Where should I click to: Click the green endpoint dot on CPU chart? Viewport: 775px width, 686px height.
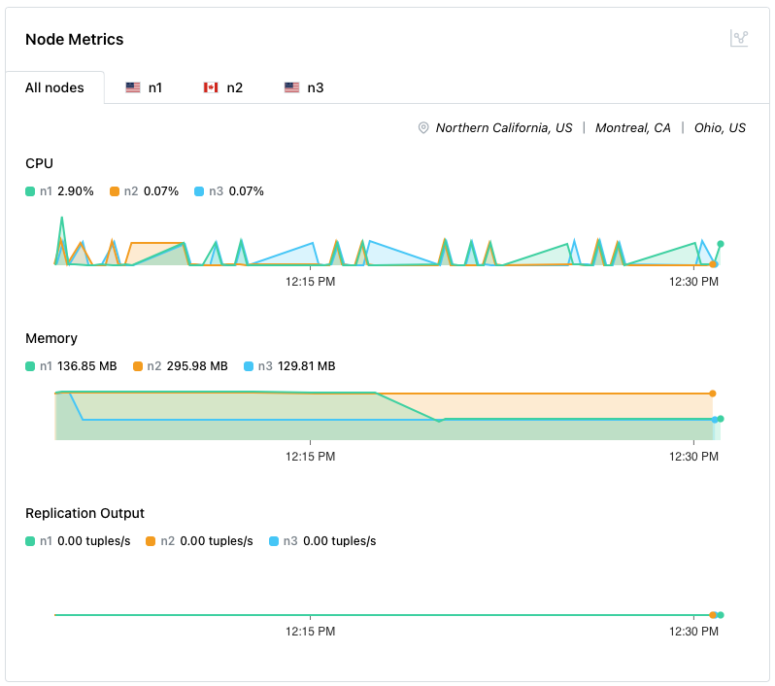tap(721, 244)
